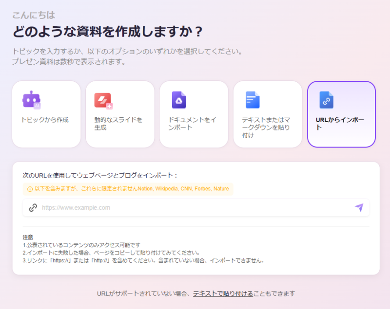Click the robot AI icon on the topic card
390x309 pixels.
(x=31, y=99)
